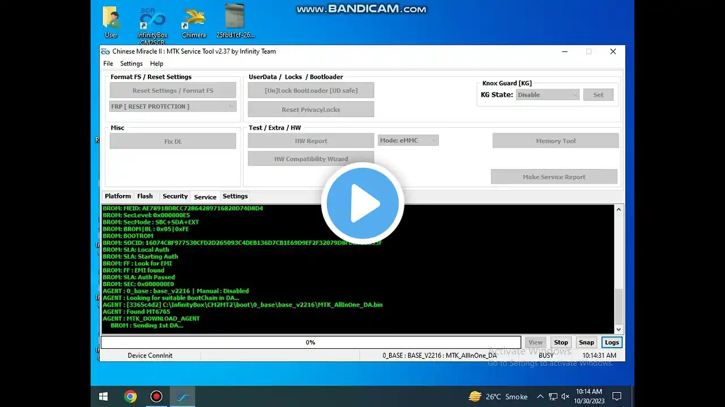Click the log scrollbar down arrow
This screenshot has width=725, height=407.
(x=619, y=329)
